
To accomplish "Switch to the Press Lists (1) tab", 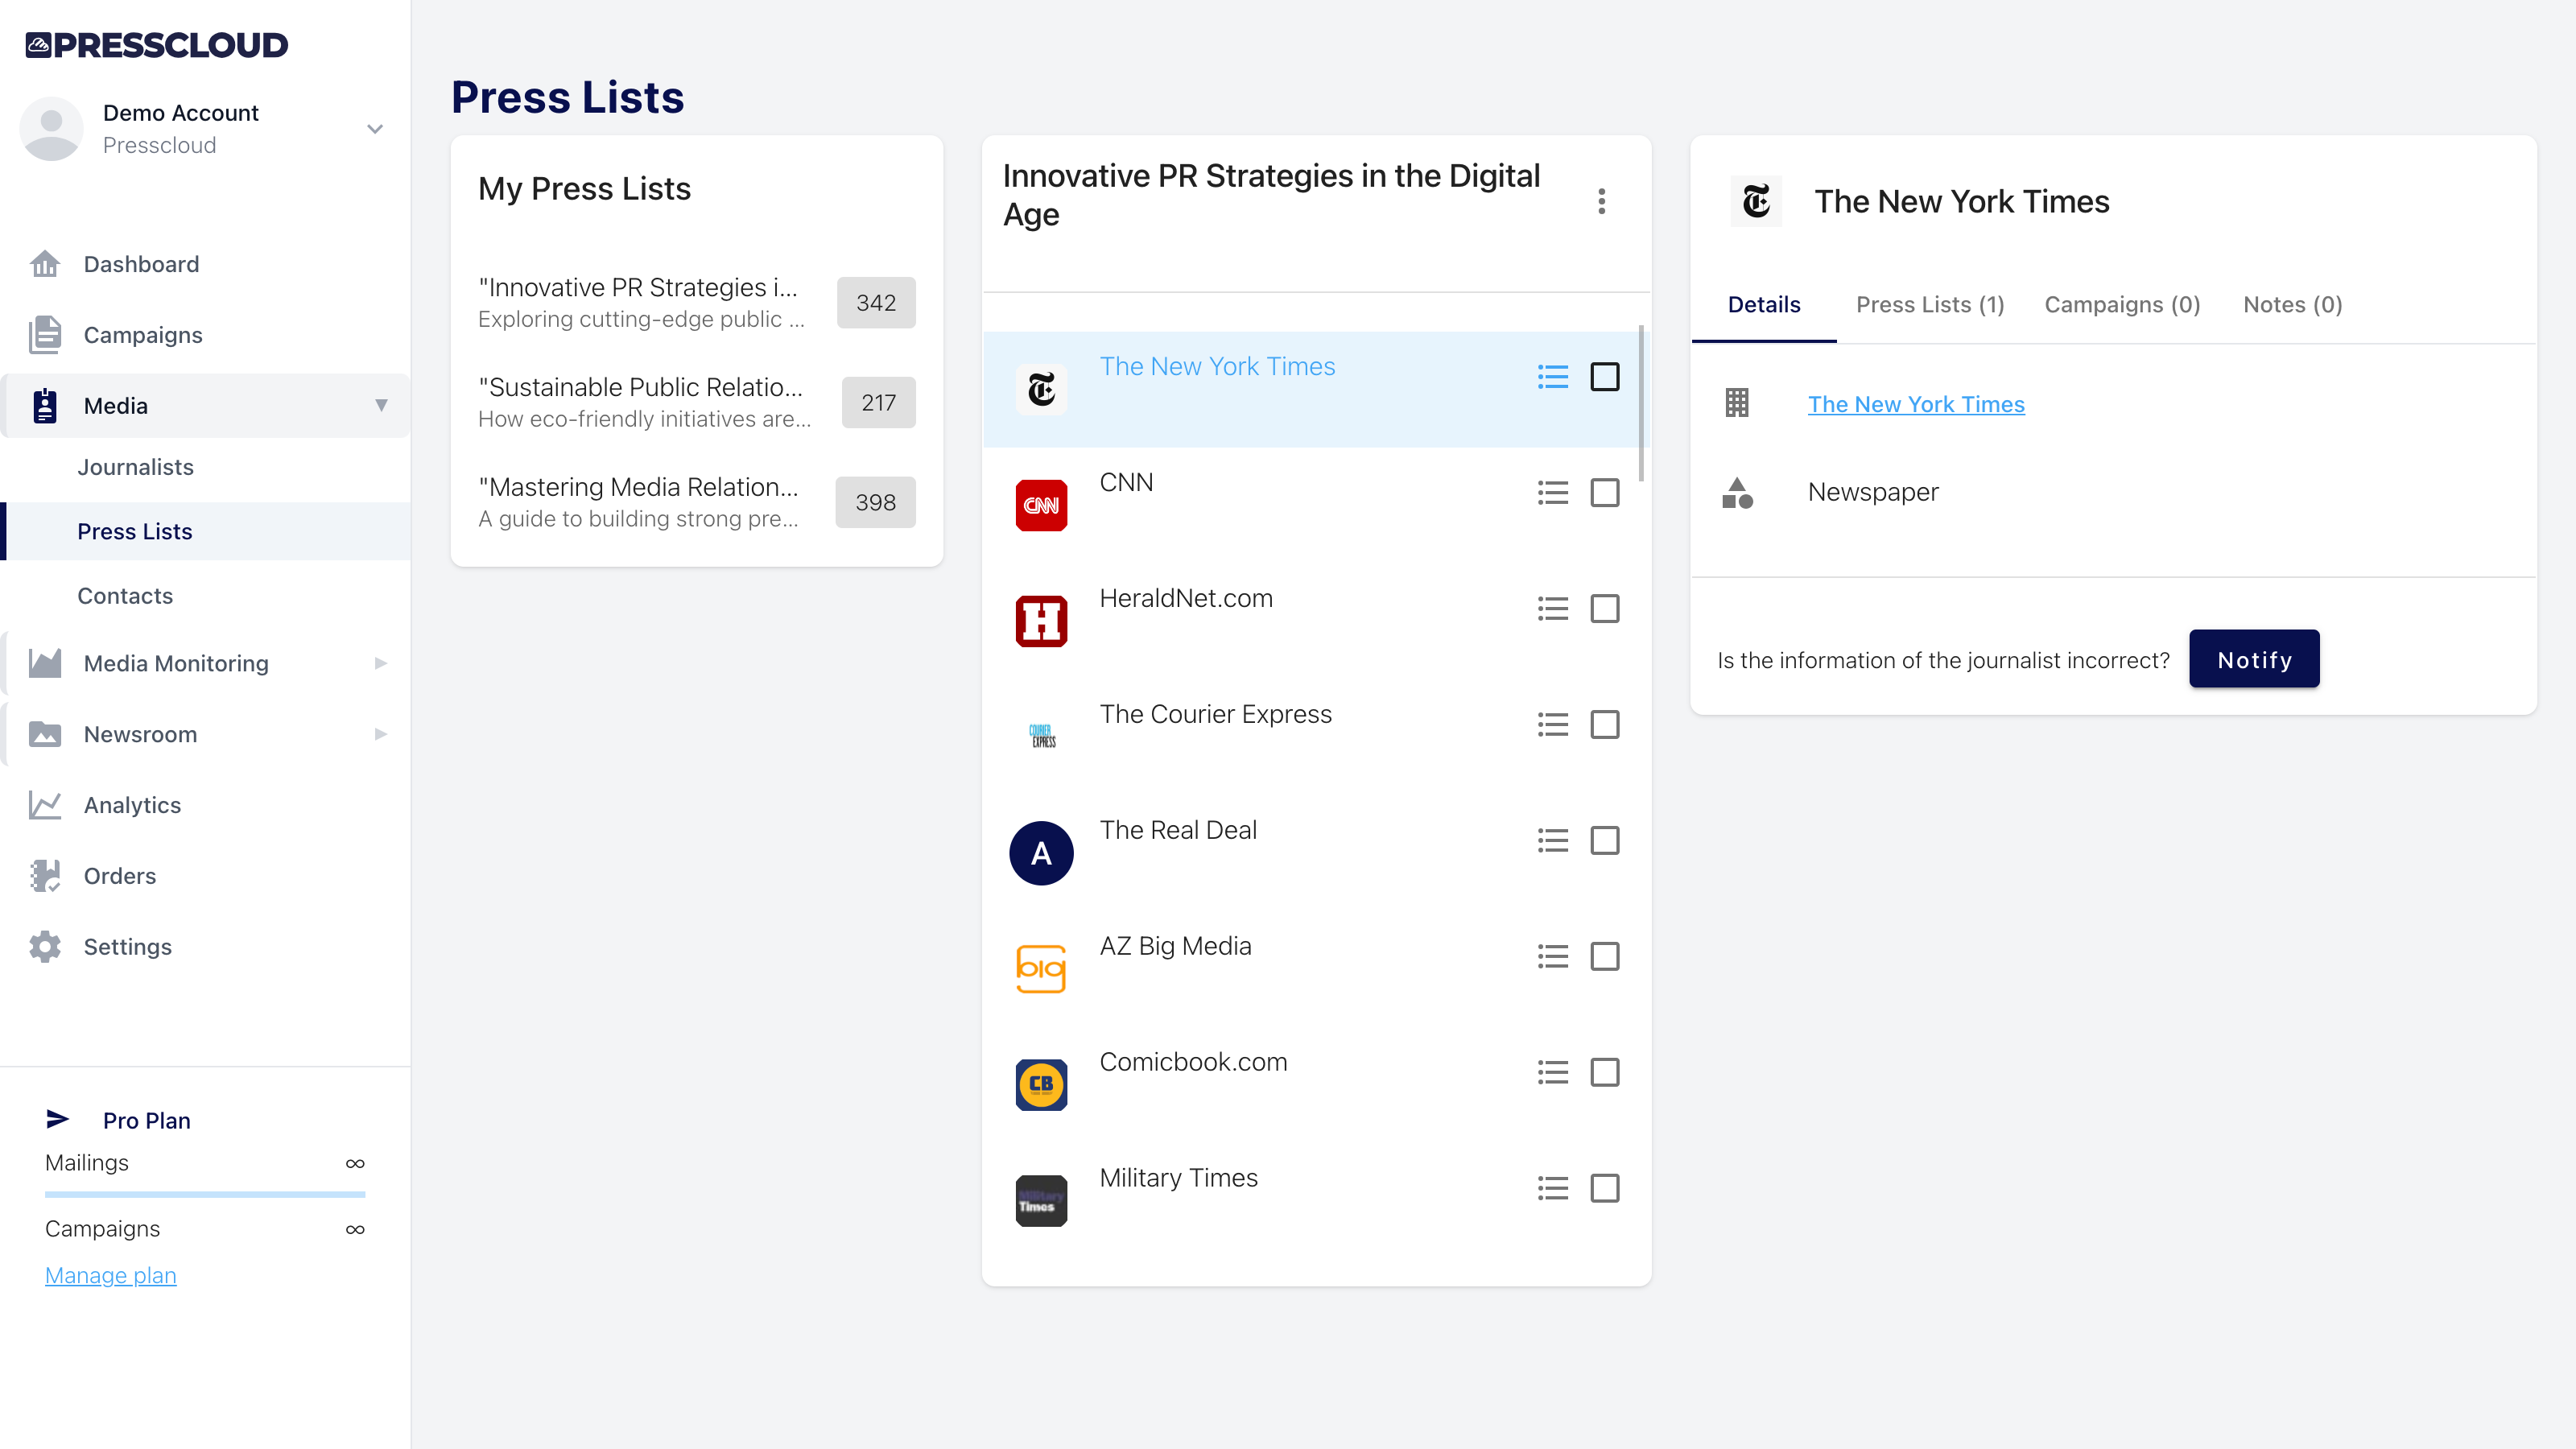I will [x=1929, y=304].
